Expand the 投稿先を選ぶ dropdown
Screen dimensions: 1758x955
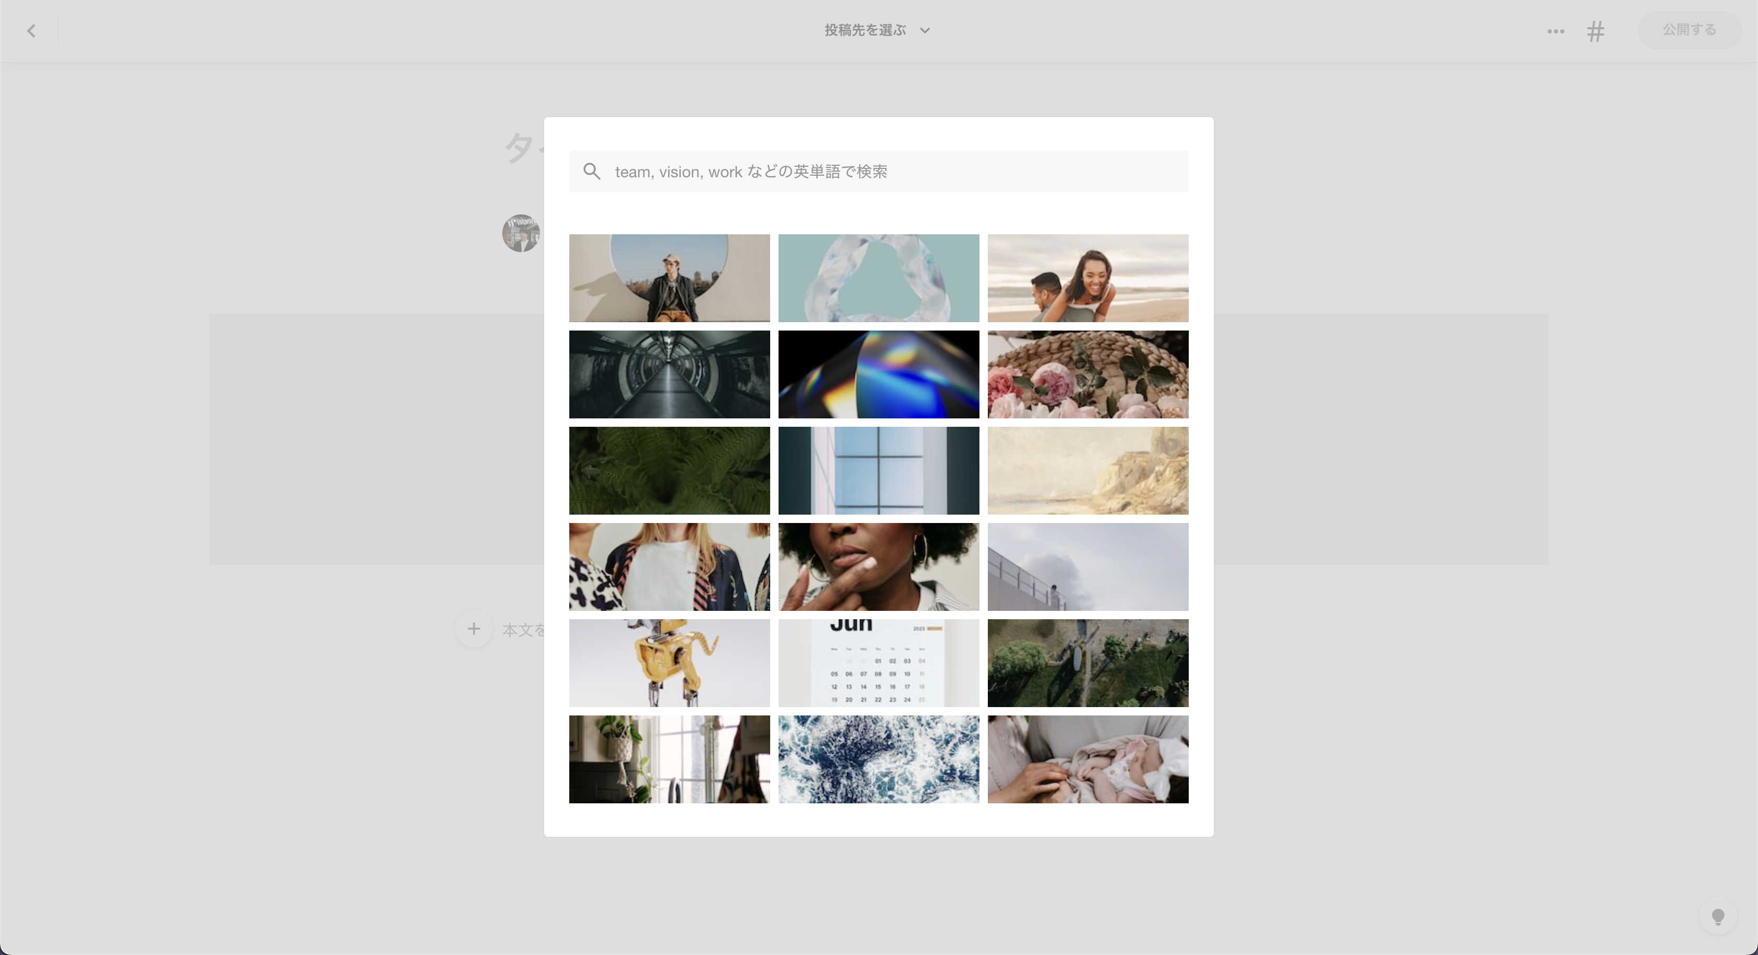(878, 30)
